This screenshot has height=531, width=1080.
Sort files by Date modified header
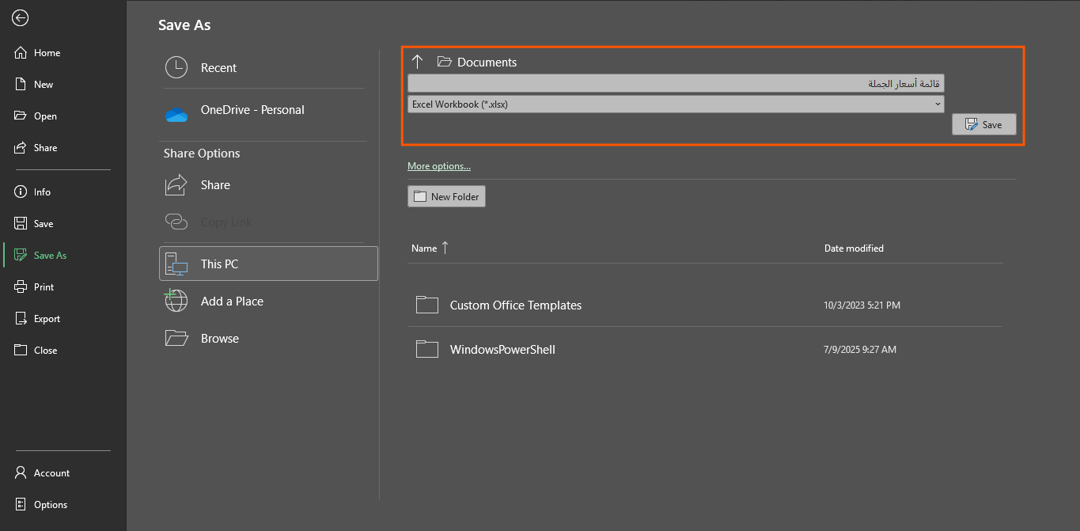tap(854, 248)
